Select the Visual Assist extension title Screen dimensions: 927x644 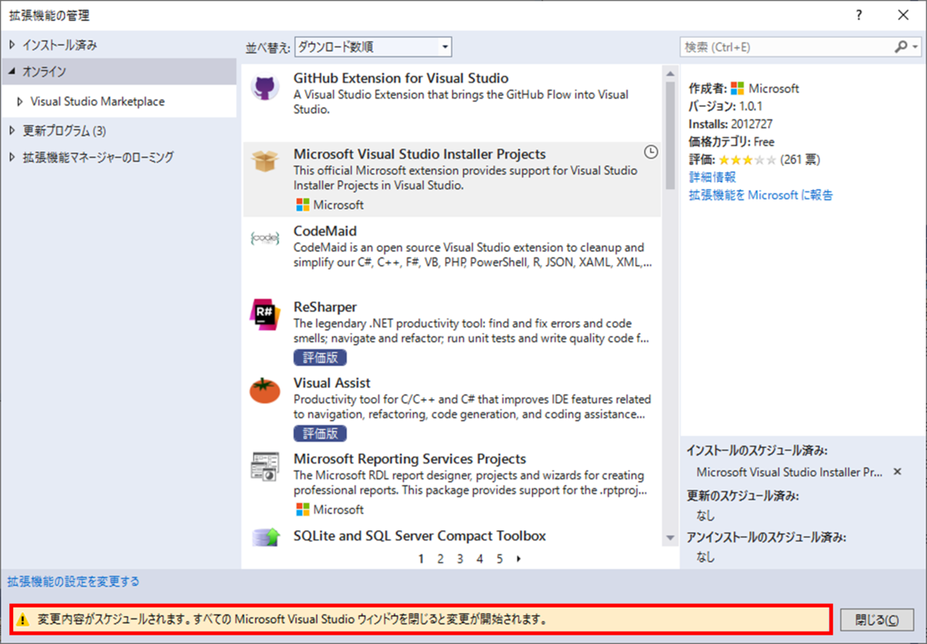[332, 383]
